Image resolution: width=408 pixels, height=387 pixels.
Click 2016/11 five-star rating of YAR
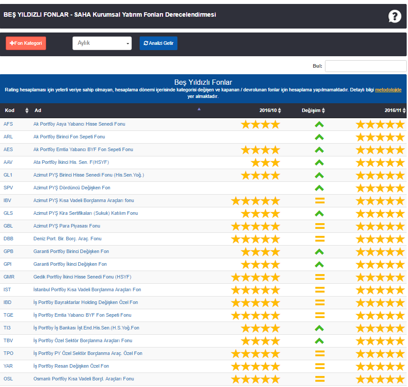380,367
